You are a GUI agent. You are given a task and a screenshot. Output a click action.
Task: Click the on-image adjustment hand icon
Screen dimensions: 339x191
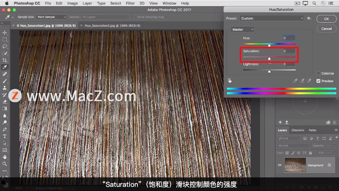(x=230, y=81)
